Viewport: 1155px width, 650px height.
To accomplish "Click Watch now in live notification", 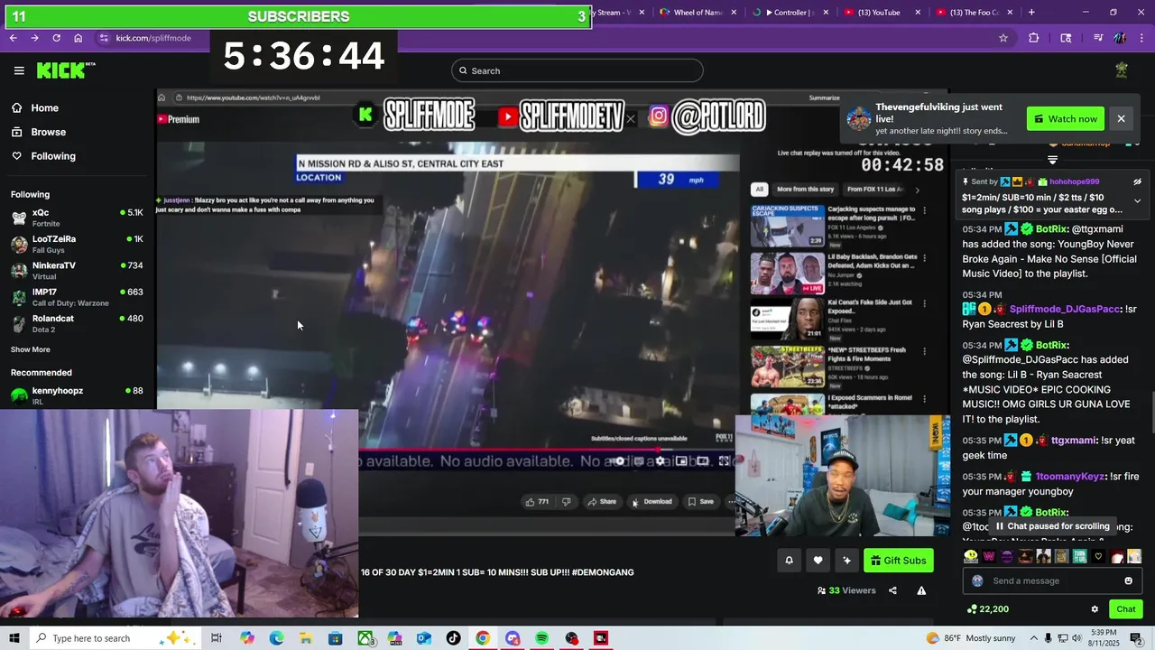I will click(1066, 118).
